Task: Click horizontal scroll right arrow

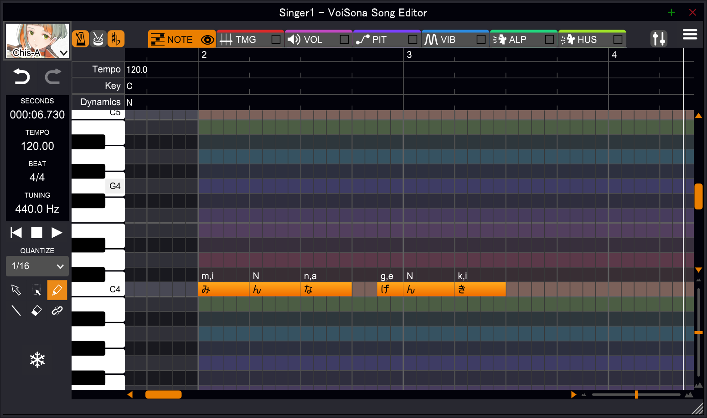Action: pyautogui.click(x=573, y=395)
